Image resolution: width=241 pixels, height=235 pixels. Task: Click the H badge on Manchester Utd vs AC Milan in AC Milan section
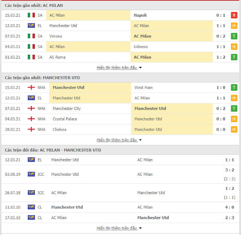click(x=234, y=26)
